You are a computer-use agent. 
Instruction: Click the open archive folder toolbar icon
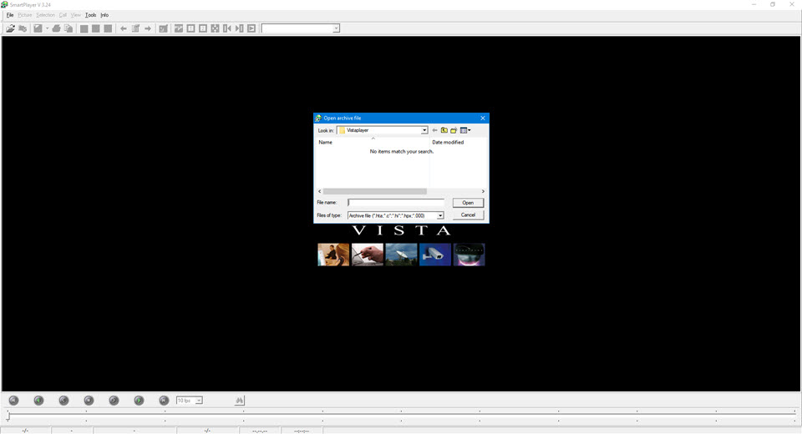[10, 28]
